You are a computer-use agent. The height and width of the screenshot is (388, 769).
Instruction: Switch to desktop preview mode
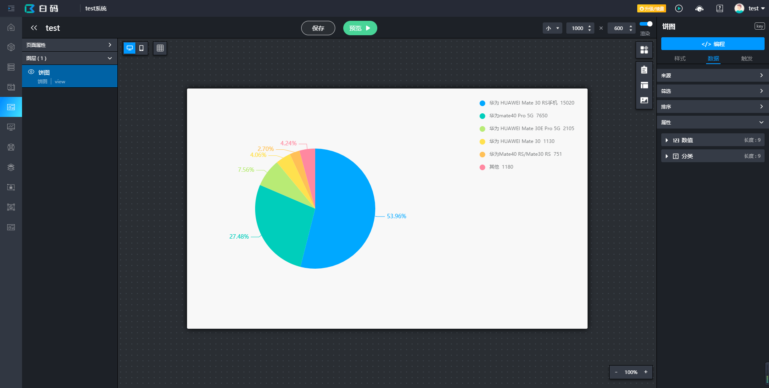point(130,48)
